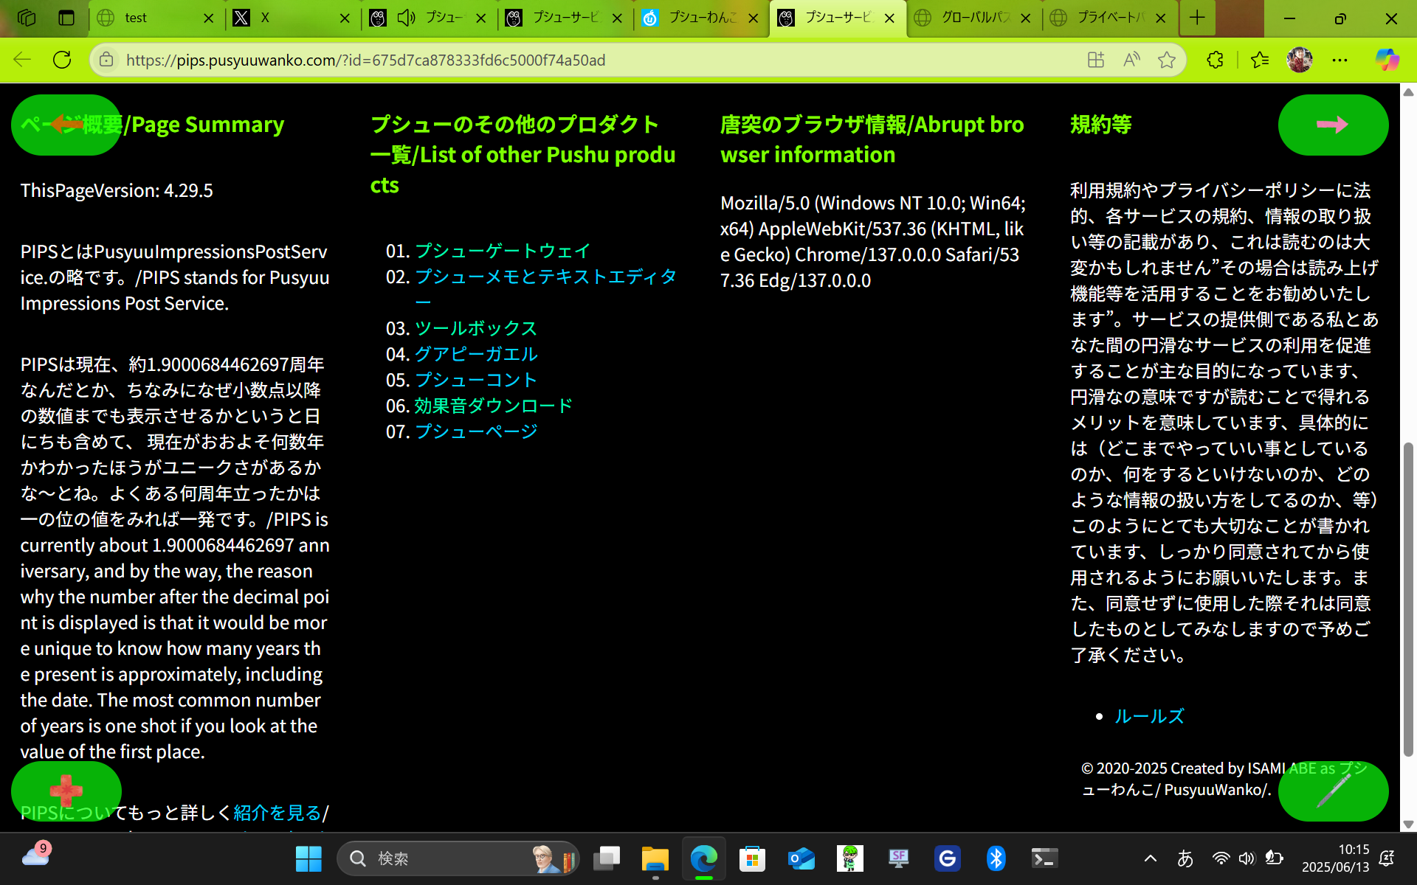The image size is (1417, 885).
Task: Open browser extensions puzzle icon
Action: pos(1215,60)
